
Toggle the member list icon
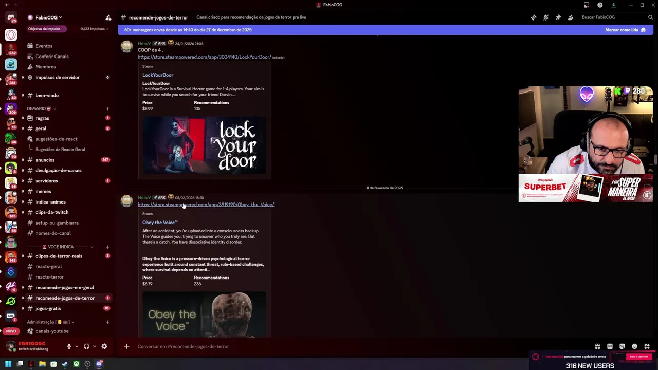tap(571, 17)
